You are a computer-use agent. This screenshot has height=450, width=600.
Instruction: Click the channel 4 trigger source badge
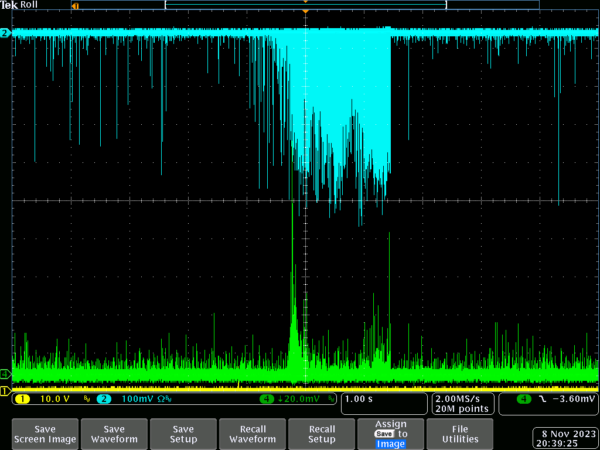524,399
